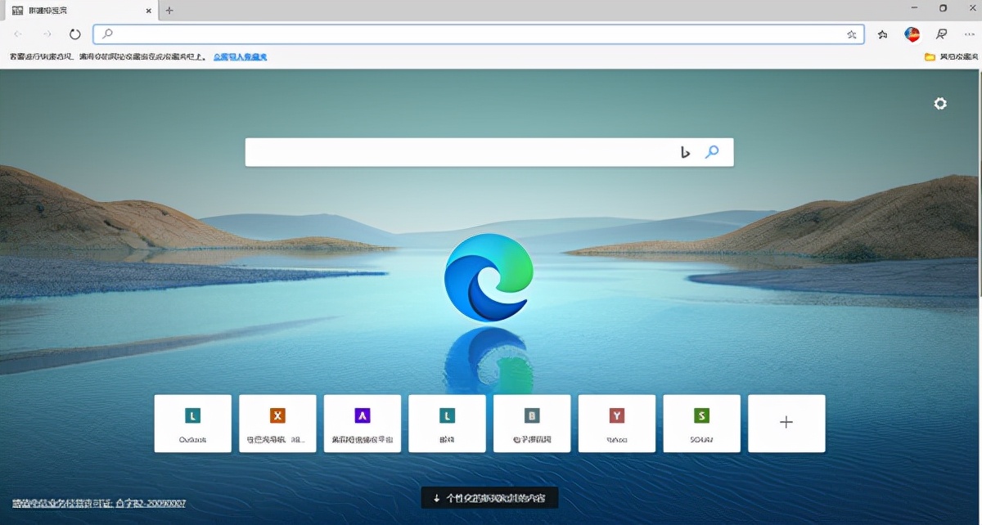Open the Sohu shortcut tile
Image resolution: width=982 pixels, height=525 pixels.
701,423
